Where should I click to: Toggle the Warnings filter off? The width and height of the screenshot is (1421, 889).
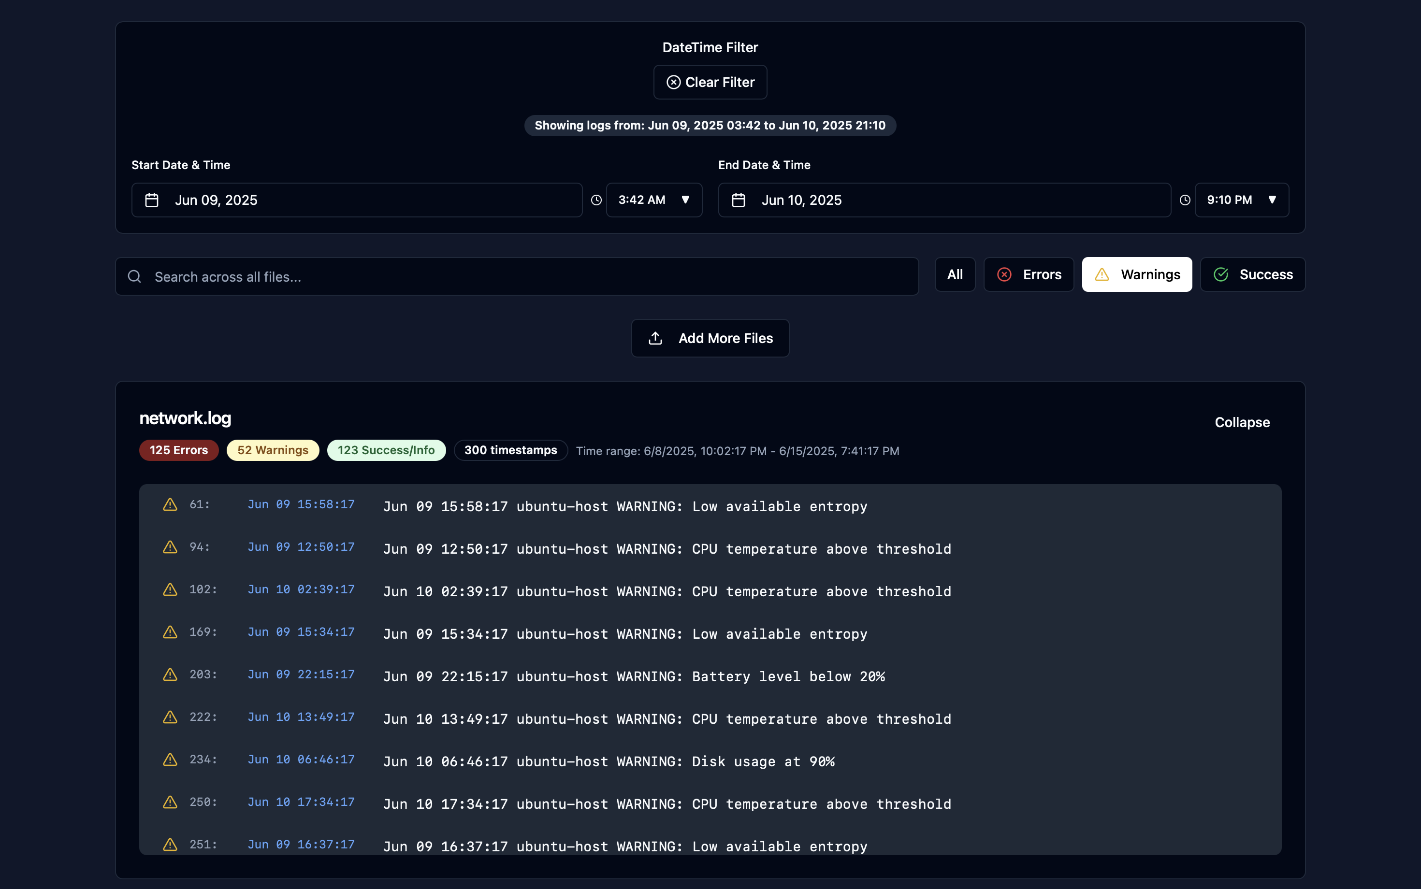click(1136, 274)
